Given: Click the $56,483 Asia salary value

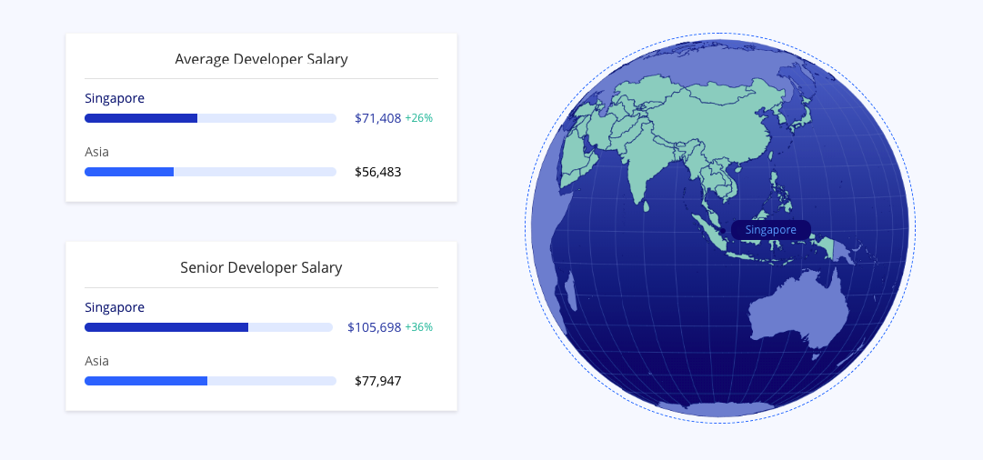Looking at the screenshot, I should tap(377, 172).
